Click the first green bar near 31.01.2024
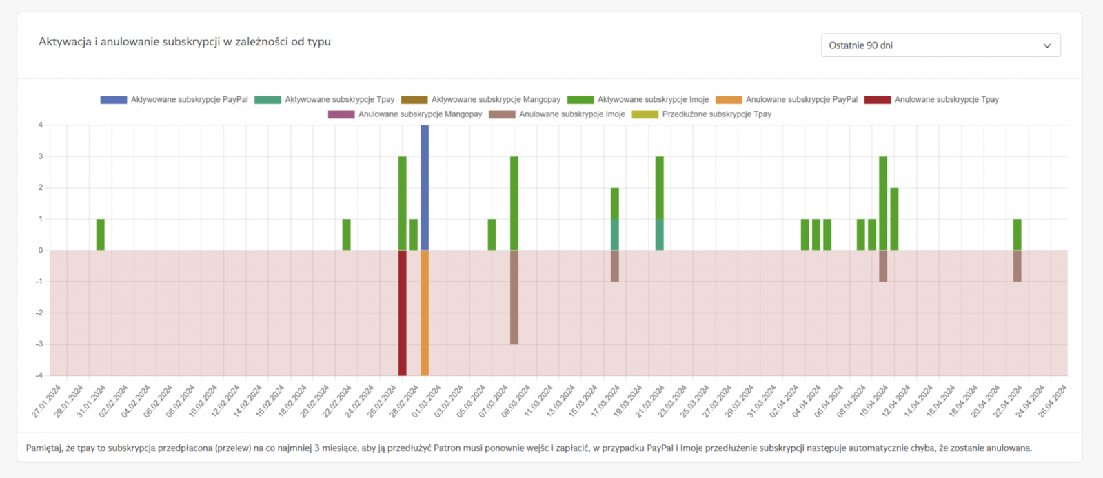The width and height of the screenshot is (1103, 478). click(101, 235)
